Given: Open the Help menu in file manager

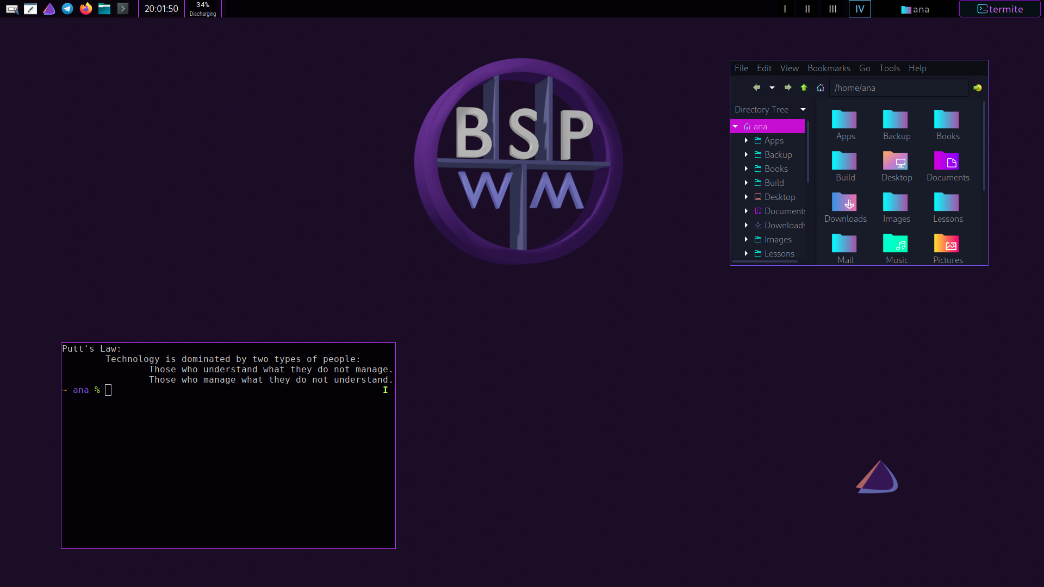Looking at the screenshot, I should point(917,68).
